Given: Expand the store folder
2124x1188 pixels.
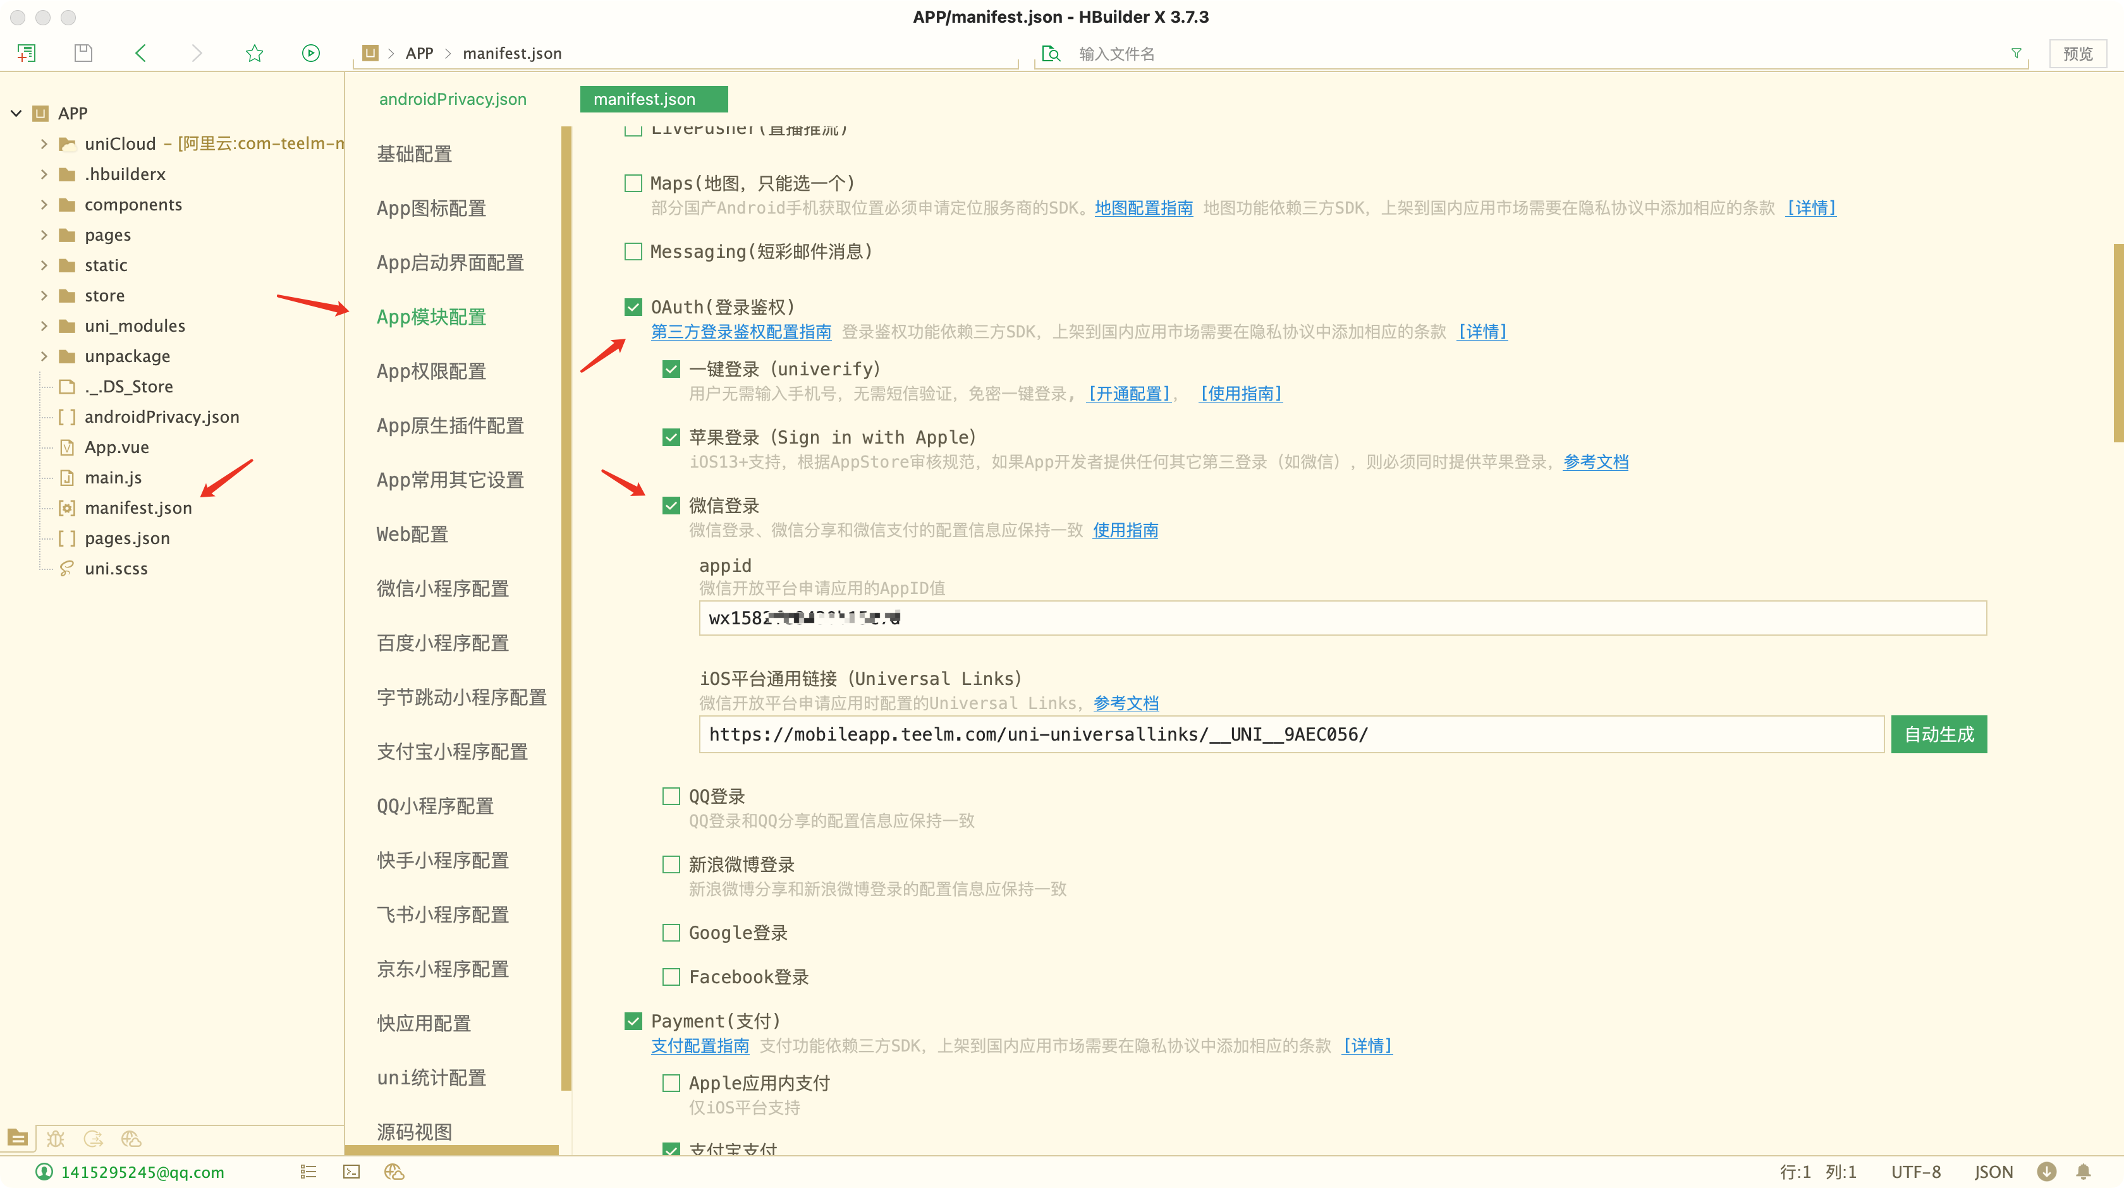Looking at the screenshot, I should pos(44,295).
